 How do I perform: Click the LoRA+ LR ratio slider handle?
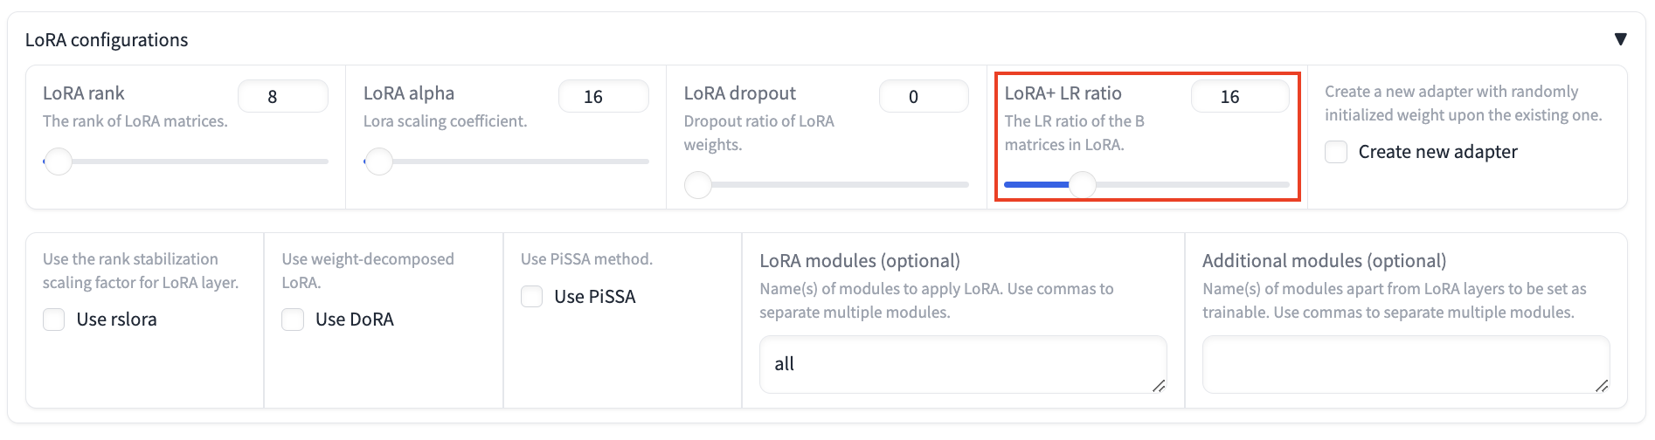1083,185
